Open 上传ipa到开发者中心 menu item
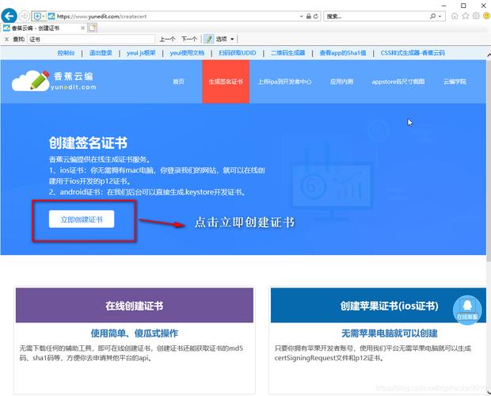 [284, 82]
